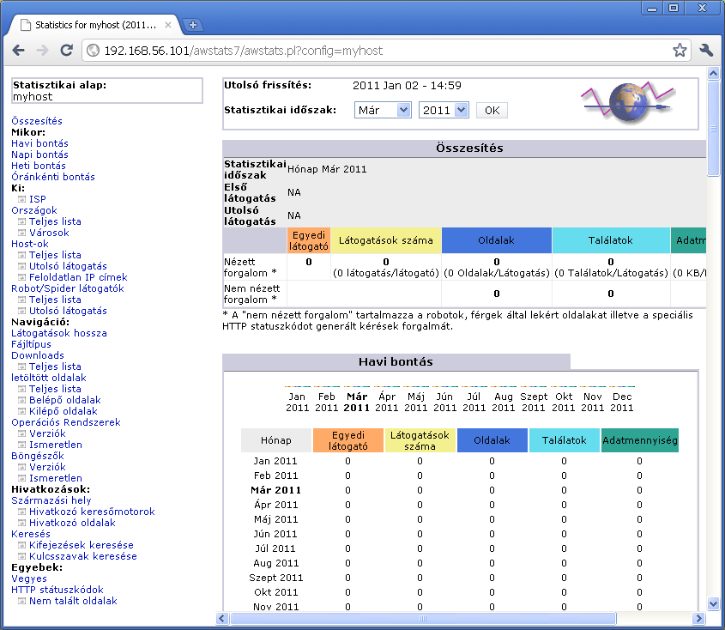The image size is (725, 630).
Task: Open Robot/Spider látogatók link
Action: coord(68,288)
